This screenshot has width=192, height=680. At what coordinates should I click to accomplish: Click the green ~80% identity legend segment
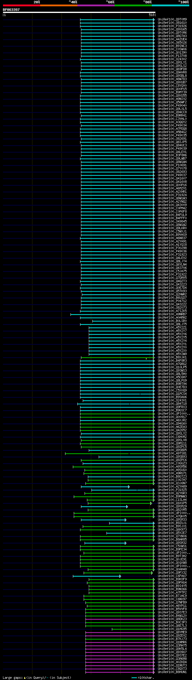click(x=133, y=5)
